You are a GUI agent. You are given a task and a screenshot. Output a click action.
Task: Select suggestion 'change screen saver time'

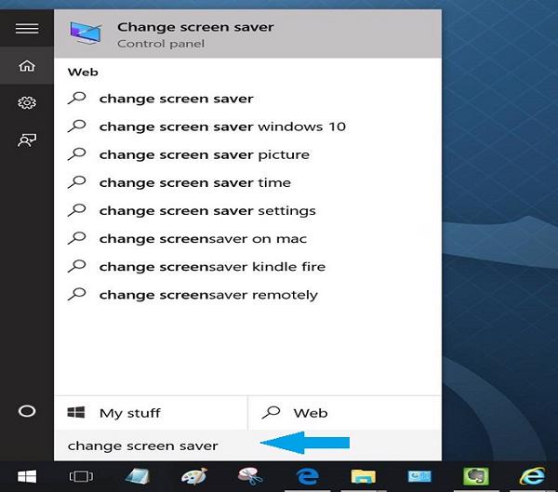click(x=247, y=182)
